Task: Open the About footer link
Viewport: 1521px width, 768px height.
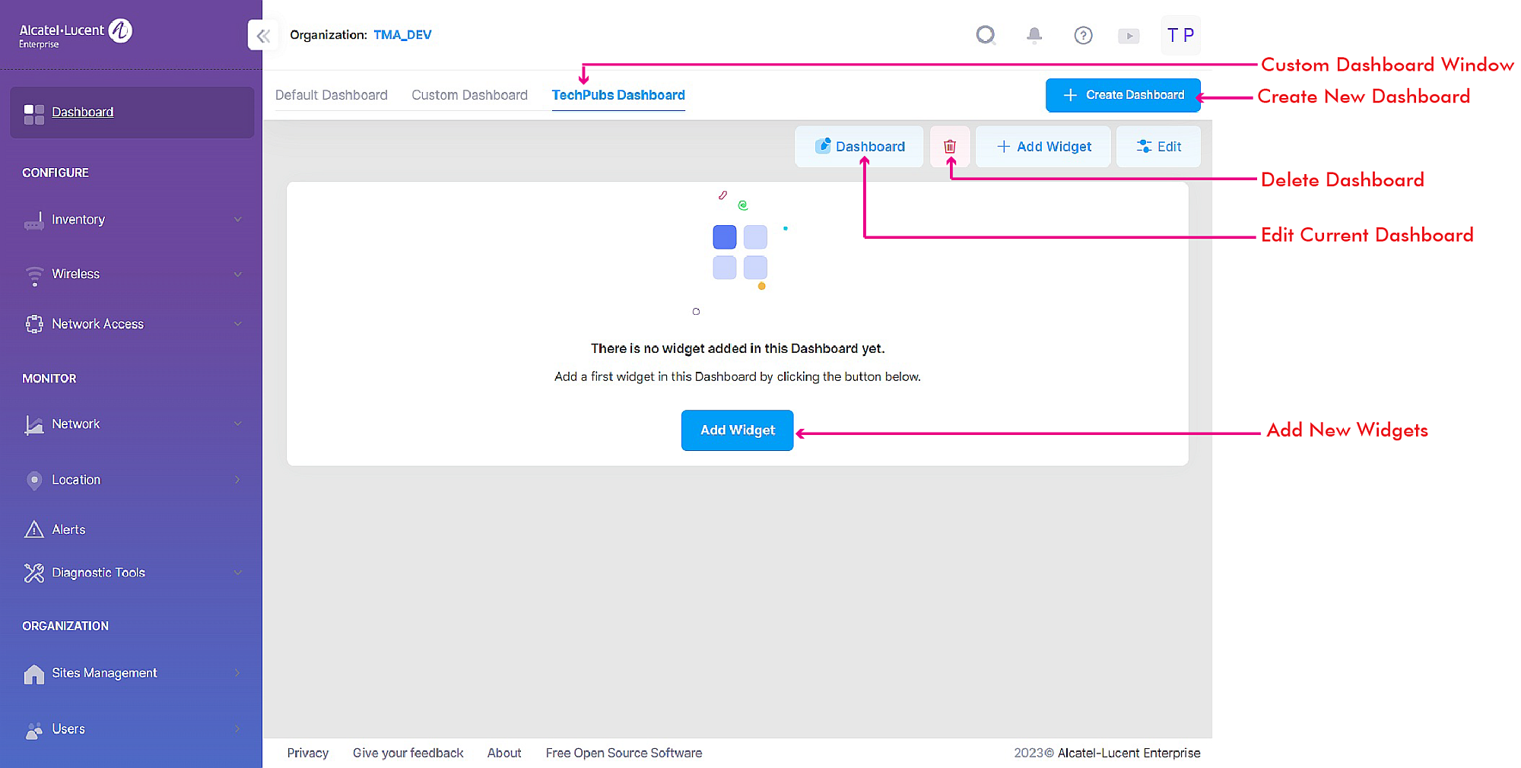Action: pyautogui.click(x=504, y=753)
